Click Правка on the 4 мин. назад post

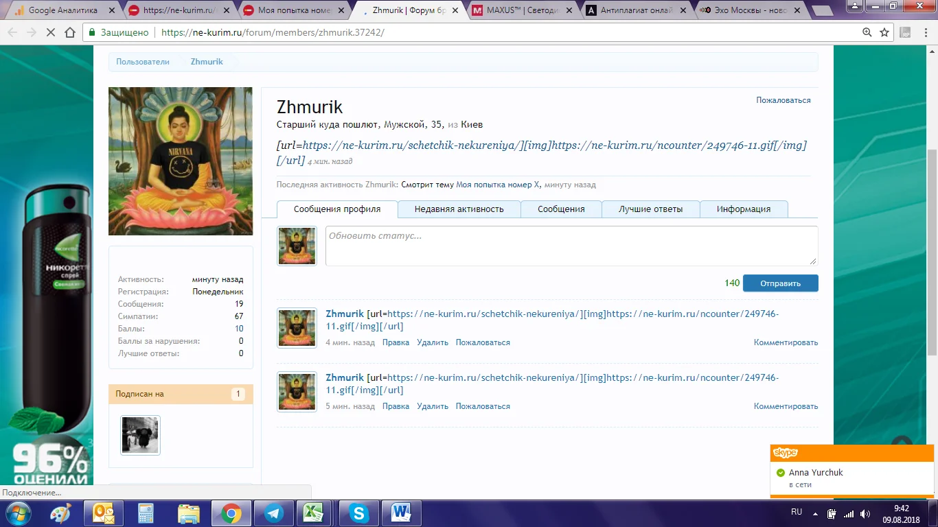click(396, 342)
